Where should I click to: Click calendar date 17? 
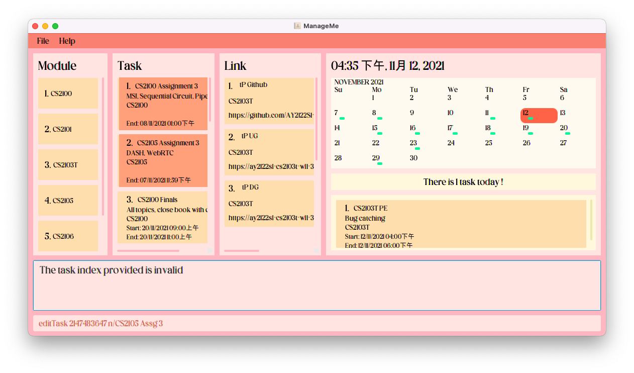(x=450, y=128)
